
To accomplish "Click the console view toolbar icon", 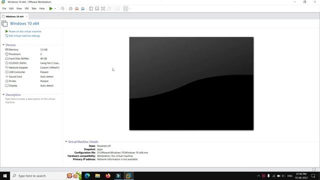I will pyautogui.click(x=117, y=8).
